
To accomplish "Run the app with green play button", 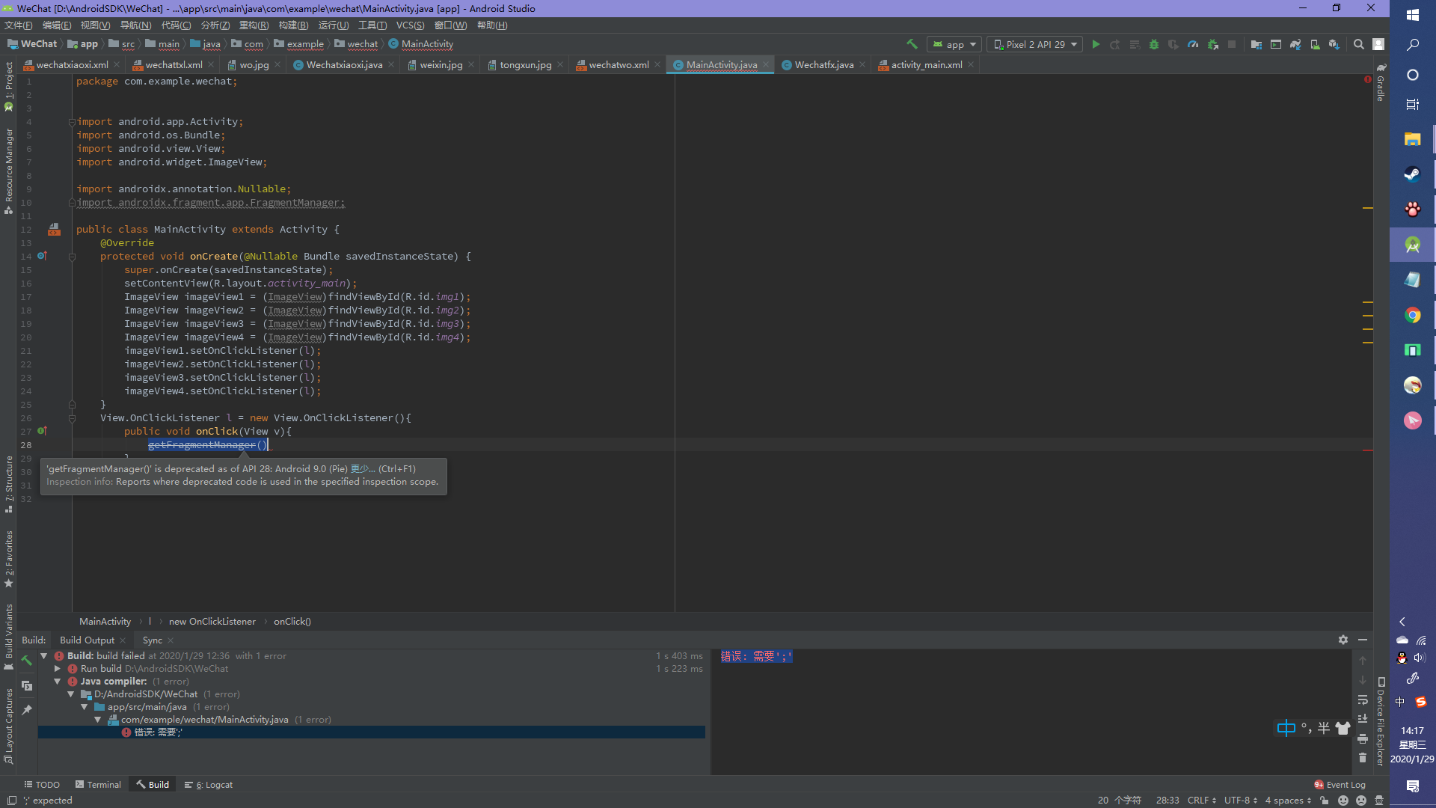I will click(x=1096, y=44).
